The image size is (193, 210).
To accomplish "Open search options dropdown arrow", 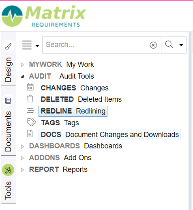I will 181,45.
